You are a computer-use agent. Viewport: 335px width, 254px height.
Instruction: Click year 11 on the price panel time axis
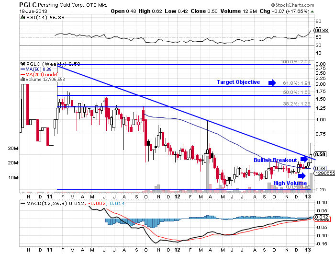coord(49,196)
